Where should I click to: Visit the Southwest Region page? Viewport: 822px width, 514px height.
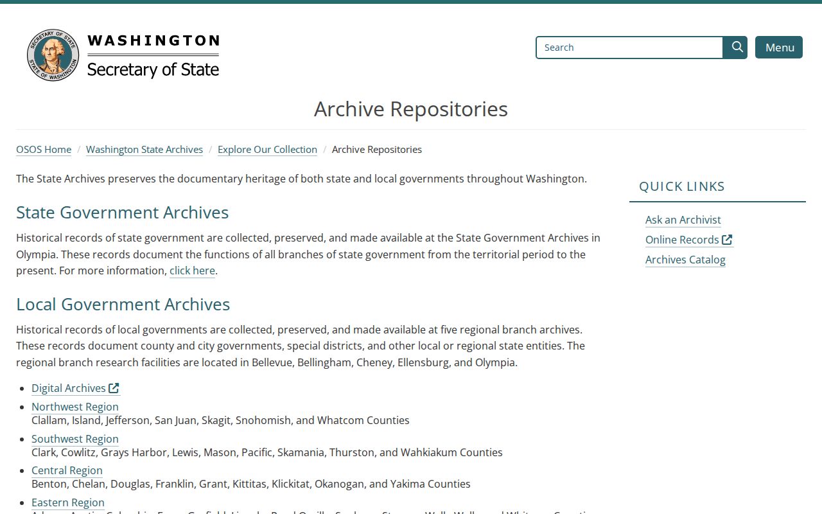[75, 439]
